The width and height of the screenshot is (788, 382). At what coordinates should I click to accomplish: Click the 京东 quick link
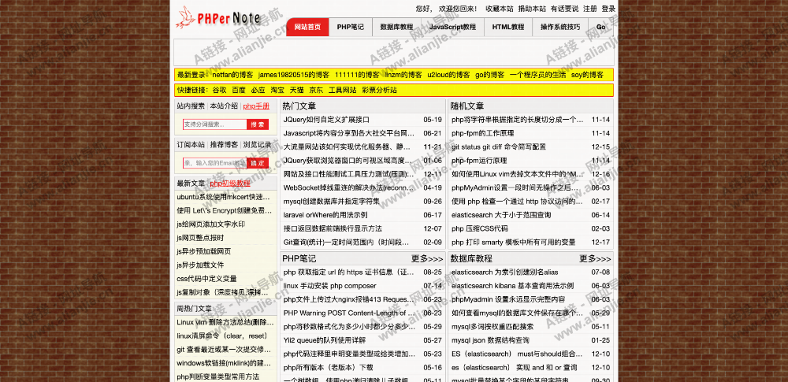[x=316, y=91]
